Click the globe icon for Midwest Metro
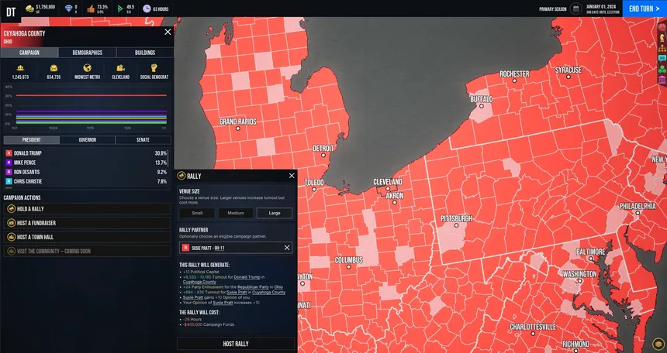This screenshot has width=667, height=353. (87, 68)
